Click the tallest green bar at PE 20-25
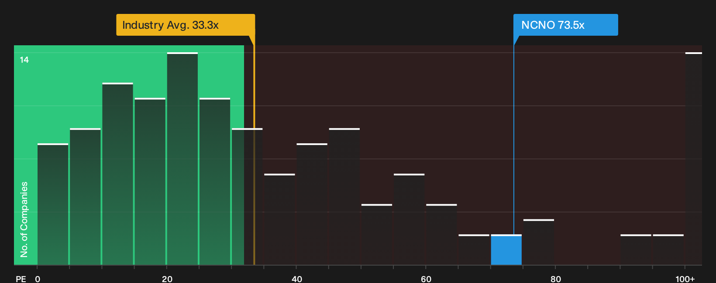716x283 pixels. tap(182, 159)
